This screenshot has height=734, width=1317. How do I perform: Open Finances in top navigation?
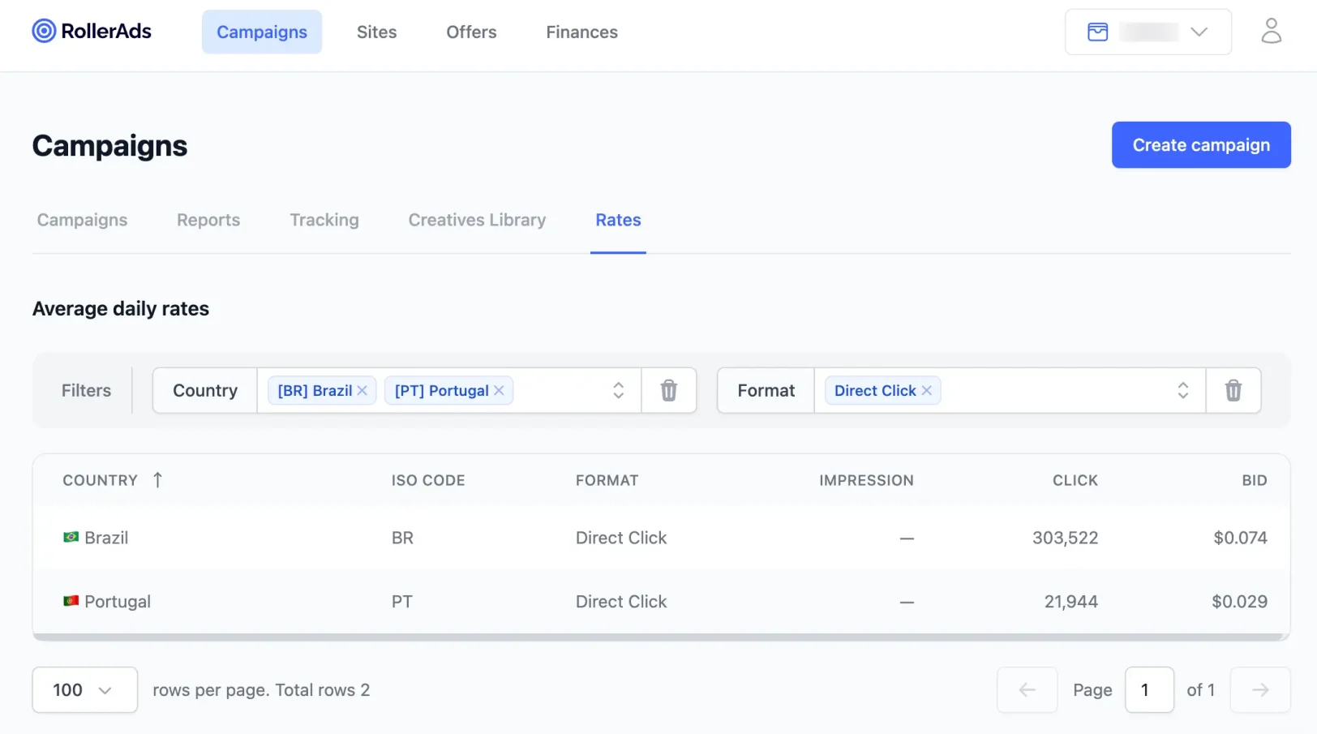coord(581,32)
